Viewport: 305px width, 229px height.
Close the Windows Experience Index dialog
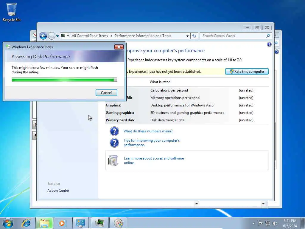pyautogui.click(x=119, y=47)
